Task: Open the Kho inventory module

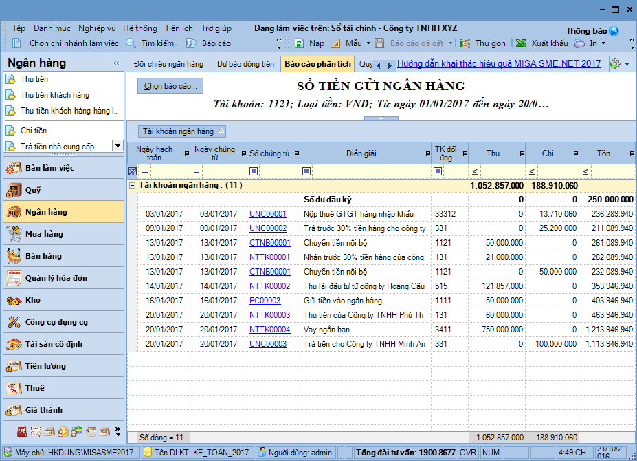Action: click(33, 300)
